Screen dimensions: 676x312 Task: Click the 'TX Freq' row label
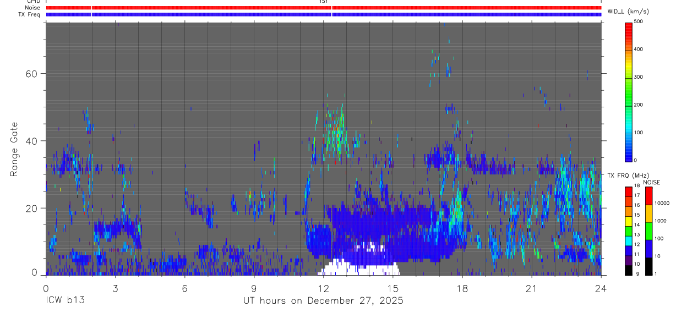click(x=30, y=14)
